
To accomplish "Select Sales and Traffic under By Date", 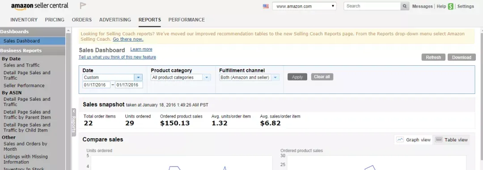I will (21, 65).
